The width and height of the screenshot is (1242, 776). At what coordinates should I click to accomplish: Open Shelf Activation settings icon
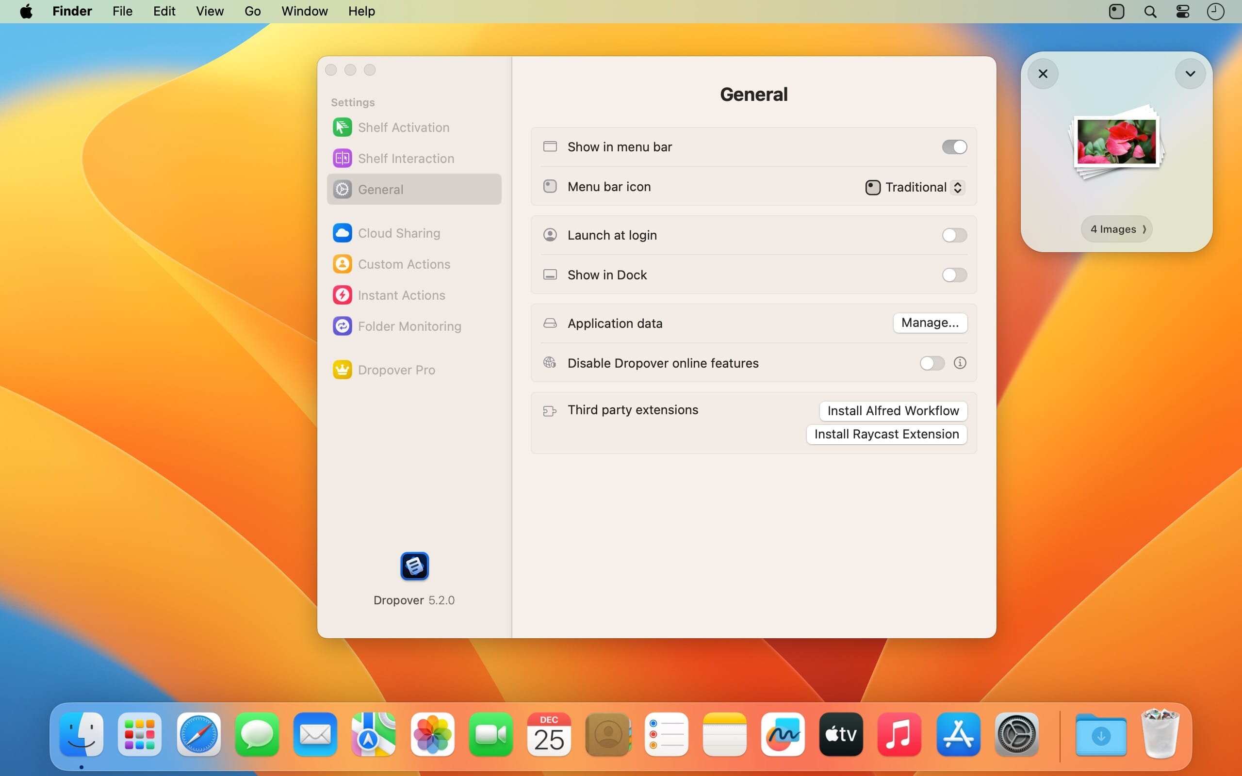tap(343, 127)
